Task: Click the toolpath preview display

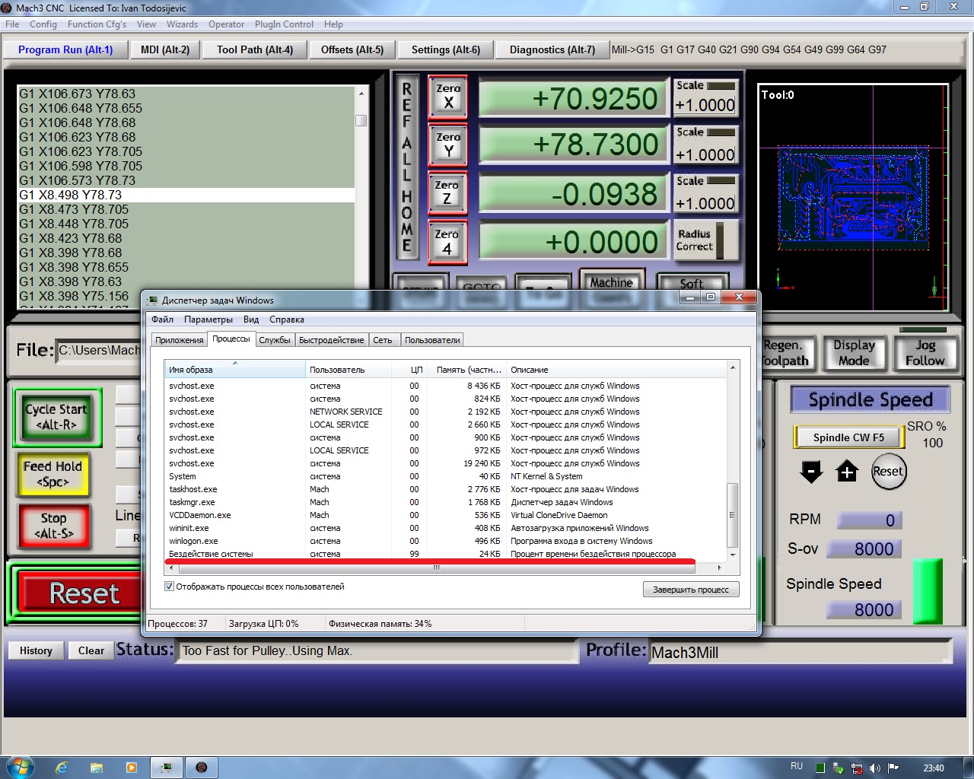Action: click(x=853, y=196)
